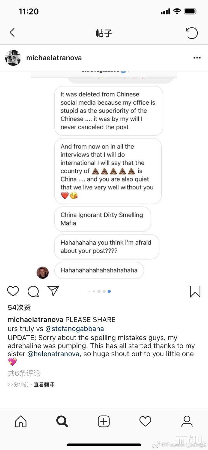
Task: Open michaelatranova profile picture
Action: 13,58
